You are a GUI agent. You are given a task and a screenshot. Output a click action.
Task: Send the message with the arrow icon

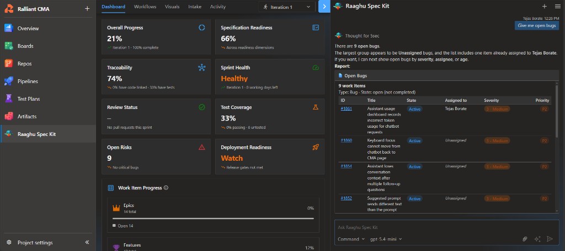click(x=550, y=239)
